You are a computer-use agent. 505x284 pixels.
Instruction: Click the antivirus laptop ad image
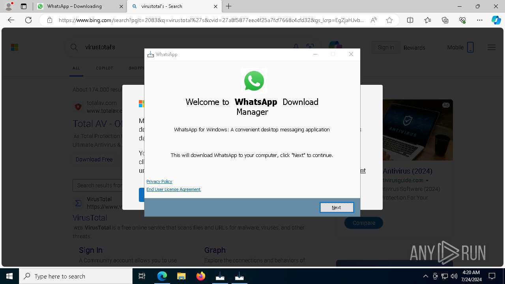point(418,130)
